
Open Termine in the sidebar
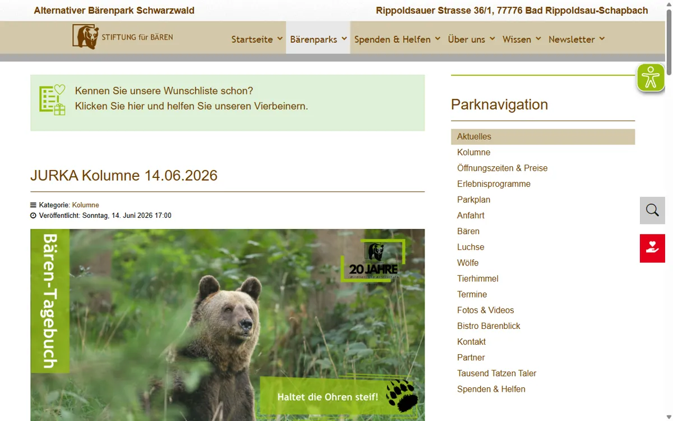(472, 294)
